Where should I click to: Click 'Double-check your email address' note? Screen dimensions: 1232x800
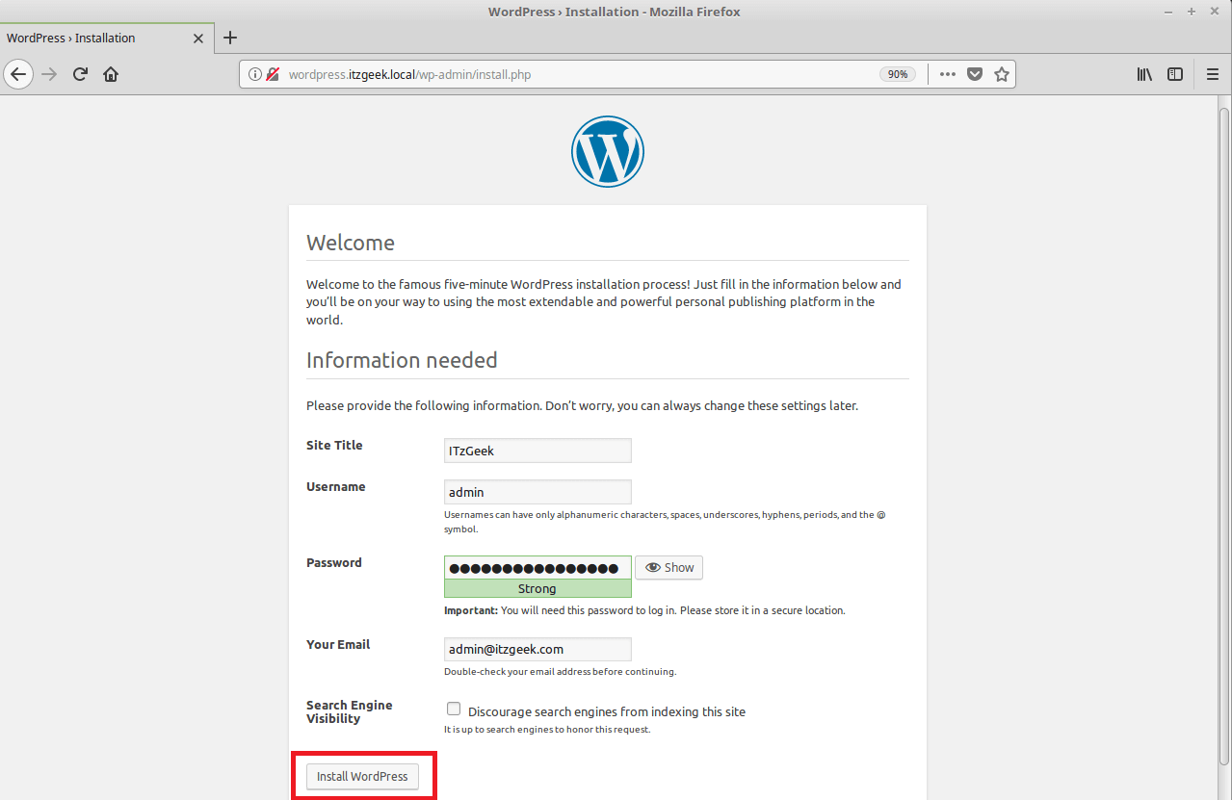click(560, 672)
